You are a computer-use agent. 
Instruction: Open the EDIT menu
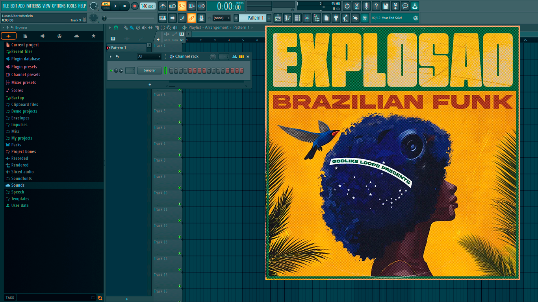click(14, 6)
